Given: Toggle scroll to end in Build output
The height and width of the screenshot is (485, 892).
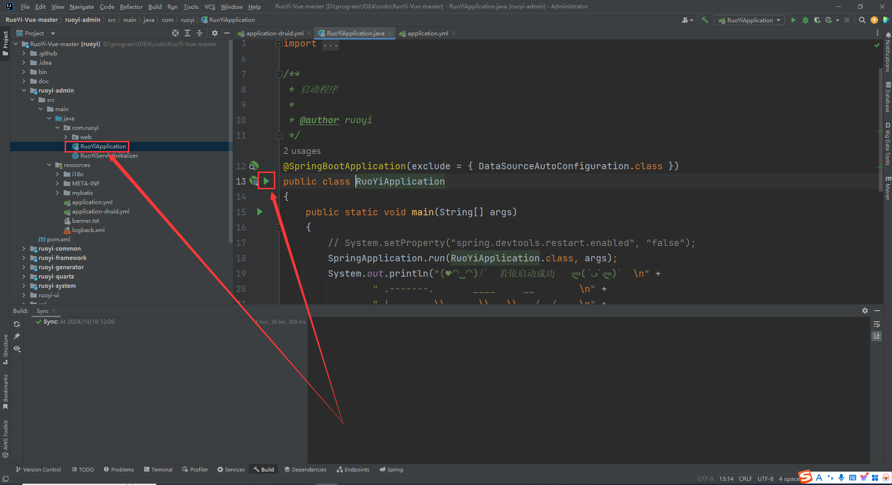Looking at the screenshot, I should [877, 336].
